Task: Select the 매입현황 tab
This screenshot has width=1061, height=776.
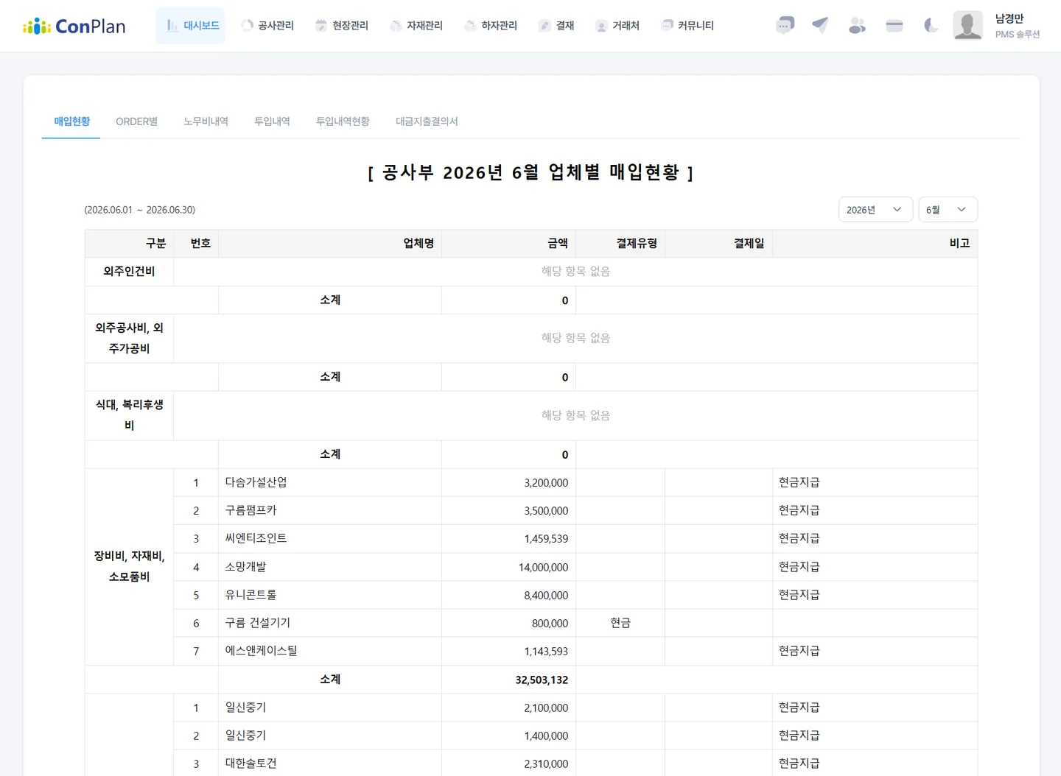Action: [x=71, y=121]
